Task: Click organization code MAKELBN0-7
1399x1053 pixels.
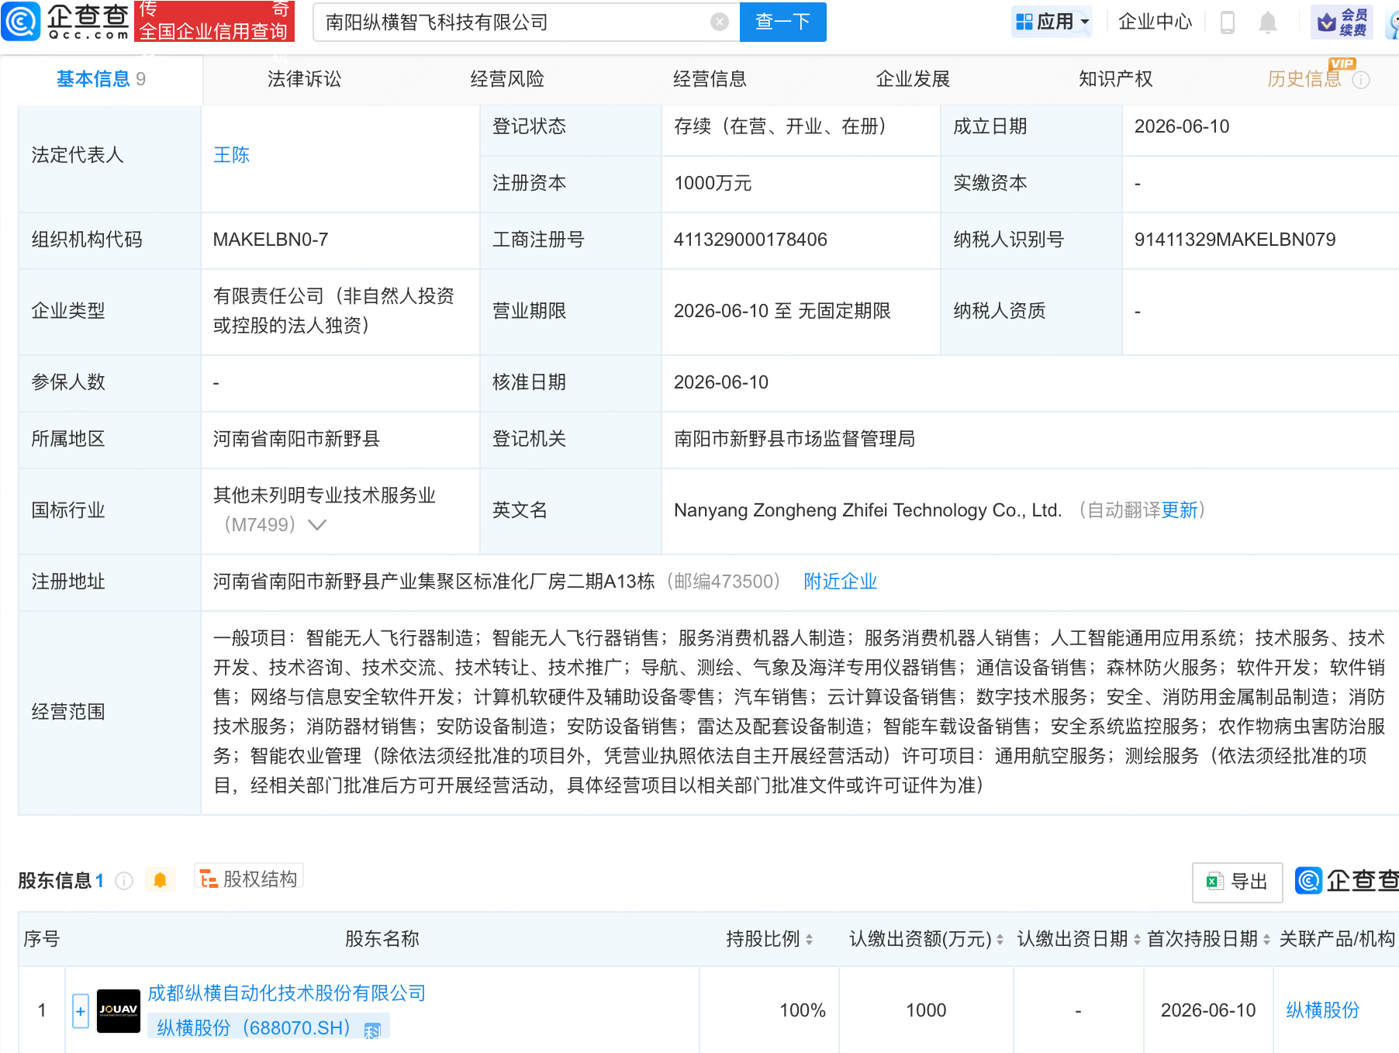Action: tap(270, 240)
